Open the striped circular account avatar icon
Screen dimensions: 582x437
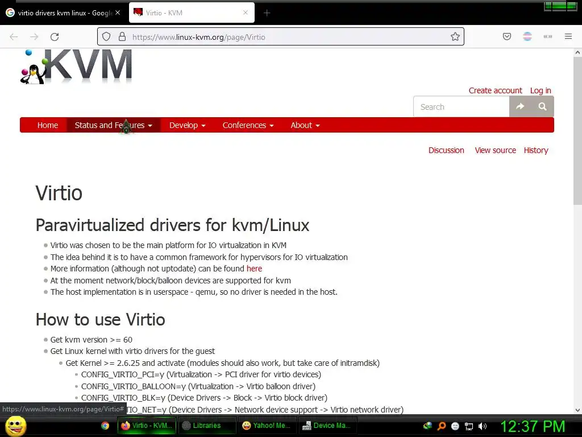[527, 36]
